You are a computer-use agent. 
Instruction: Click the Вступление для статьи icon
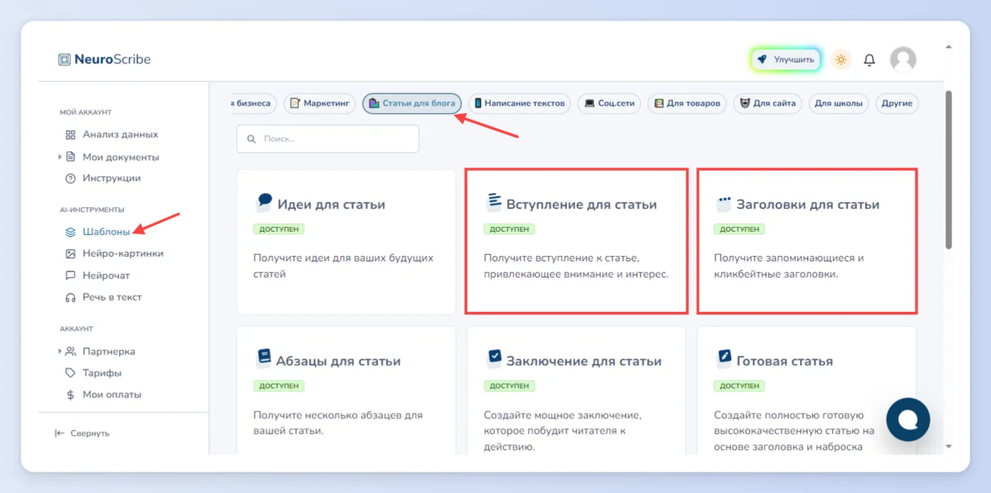point(493,203)
